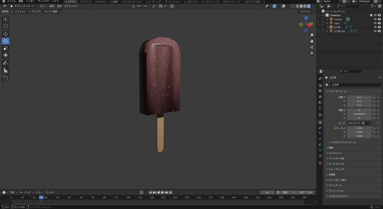Click the 終了 250 end frame field

(307, 192)
